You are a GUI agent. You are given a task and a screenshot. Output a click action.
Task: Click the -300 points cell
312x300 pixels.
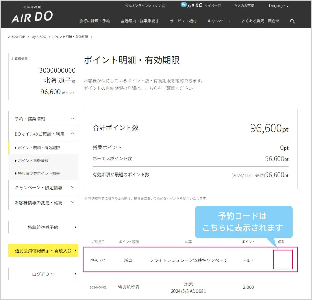click(x=248, y=260)
